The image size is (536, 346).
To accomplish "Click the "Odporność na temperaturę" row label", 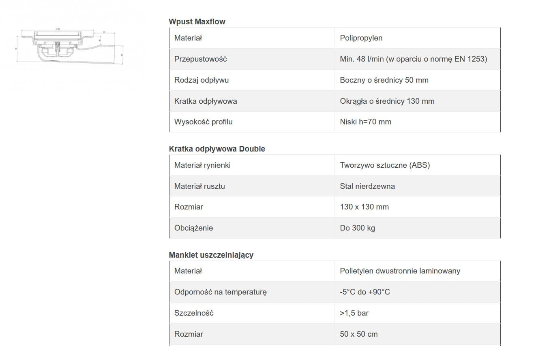I will pos(220,292).
